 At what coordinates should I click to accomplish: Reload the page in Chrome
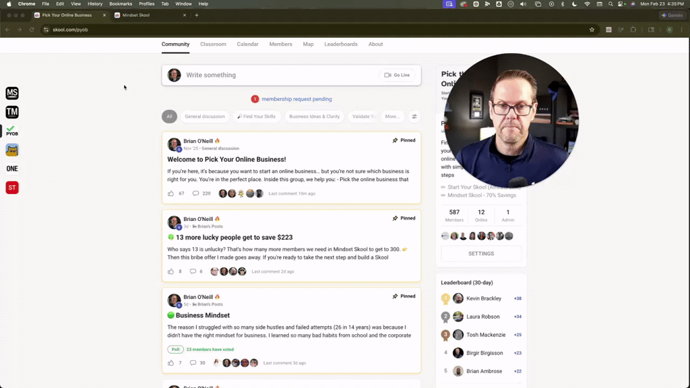32,30
